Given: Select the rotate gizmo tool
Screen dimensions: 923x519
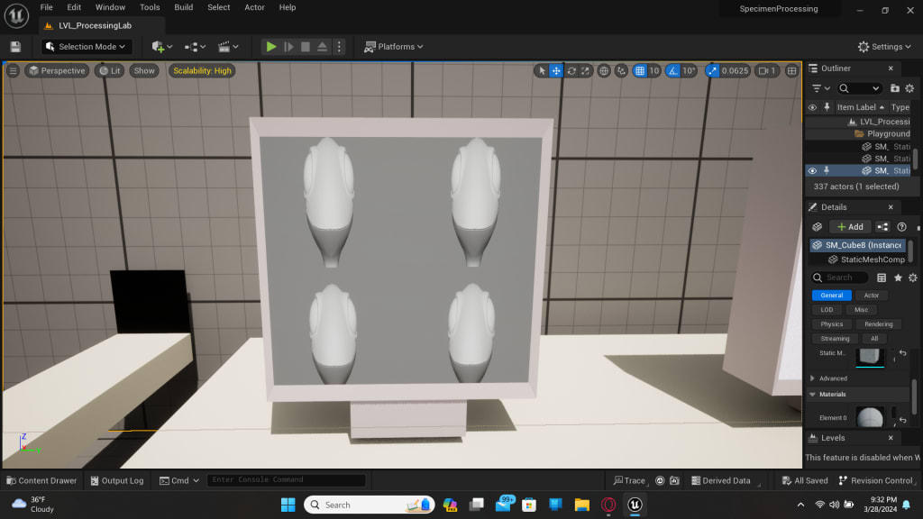Looking at the screenshot, I should pyautogui.click(x=571, y=70).
